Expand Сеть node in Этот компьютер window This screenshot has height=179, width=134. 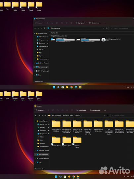[35, 75]
